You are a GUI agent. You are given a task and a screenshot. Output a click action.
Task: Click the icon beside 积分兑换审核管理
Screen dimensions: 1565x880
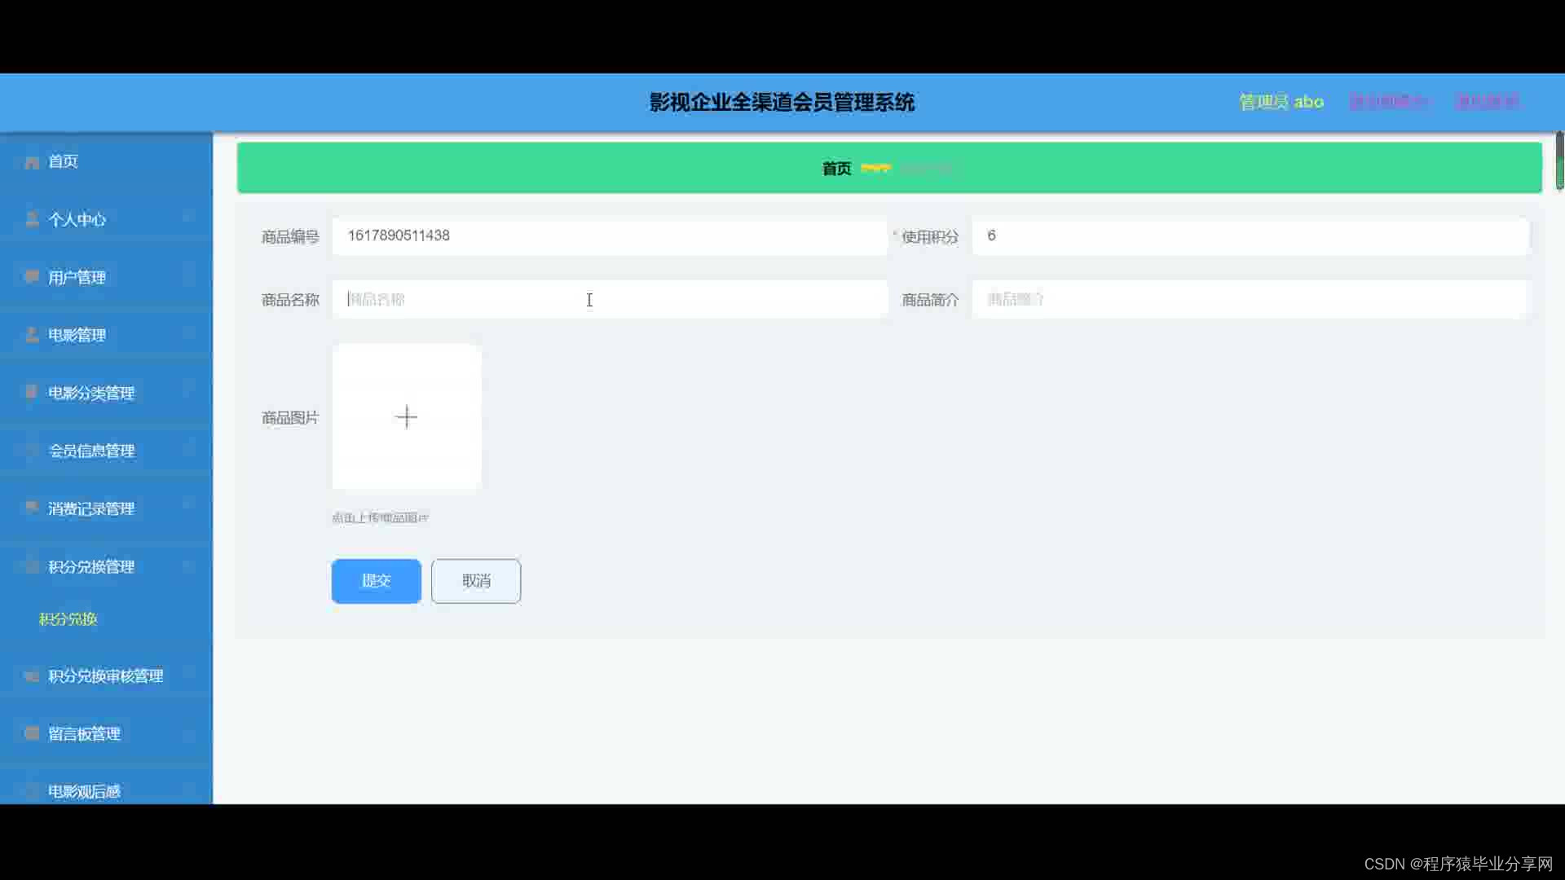[32, 675]
